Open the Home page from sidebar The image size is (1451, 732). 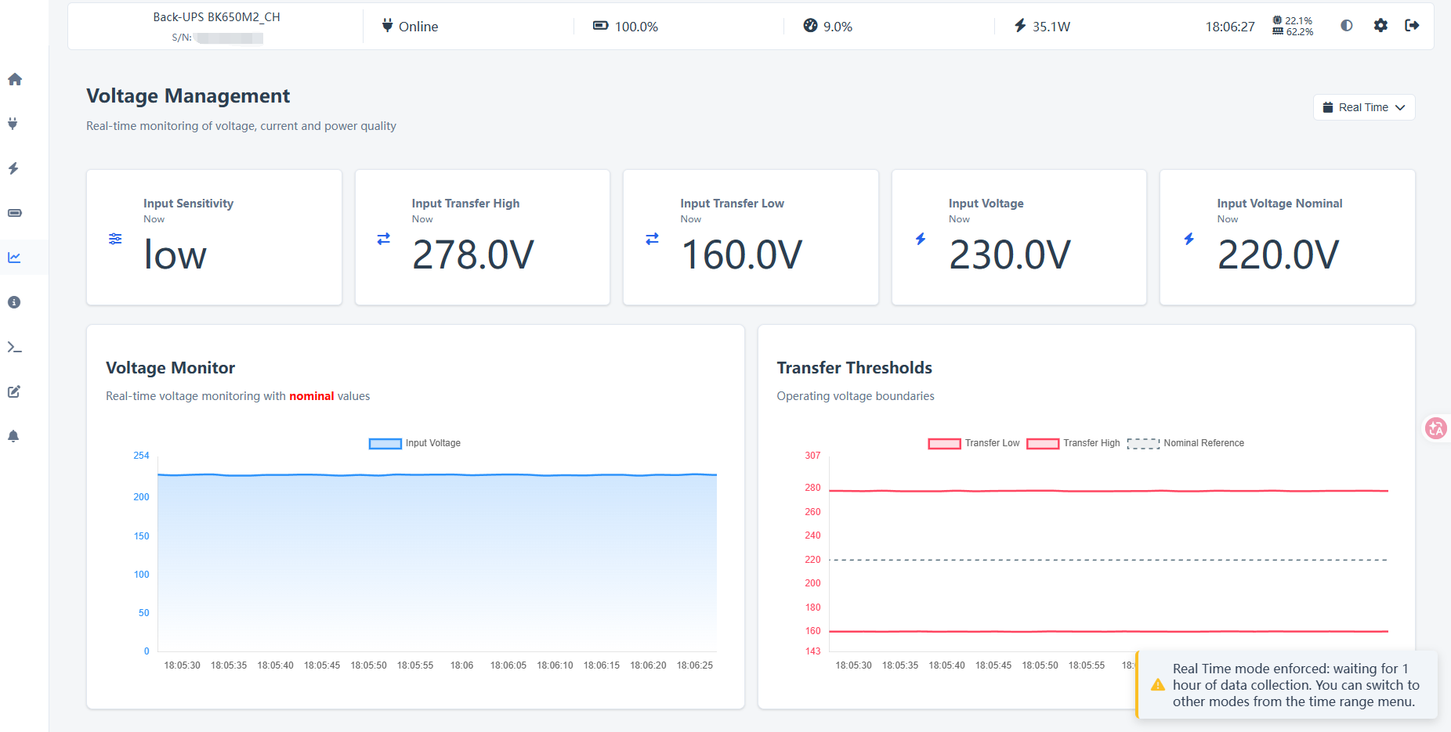(14, 79)
